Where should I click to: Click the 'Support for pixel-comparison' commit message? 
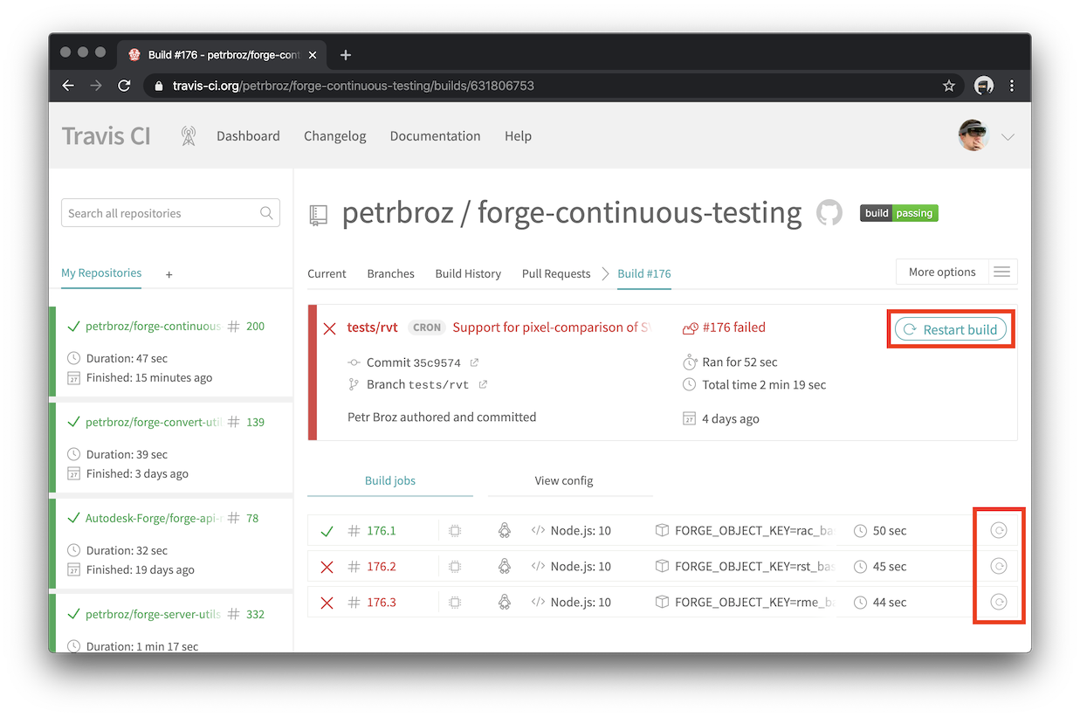(552, 327)
